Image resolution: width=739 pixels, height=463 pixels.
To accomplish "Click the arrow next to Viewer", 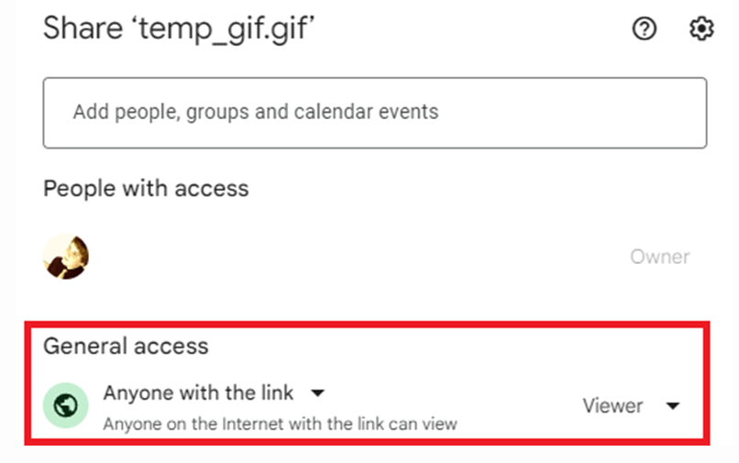I will pos(672,405).
